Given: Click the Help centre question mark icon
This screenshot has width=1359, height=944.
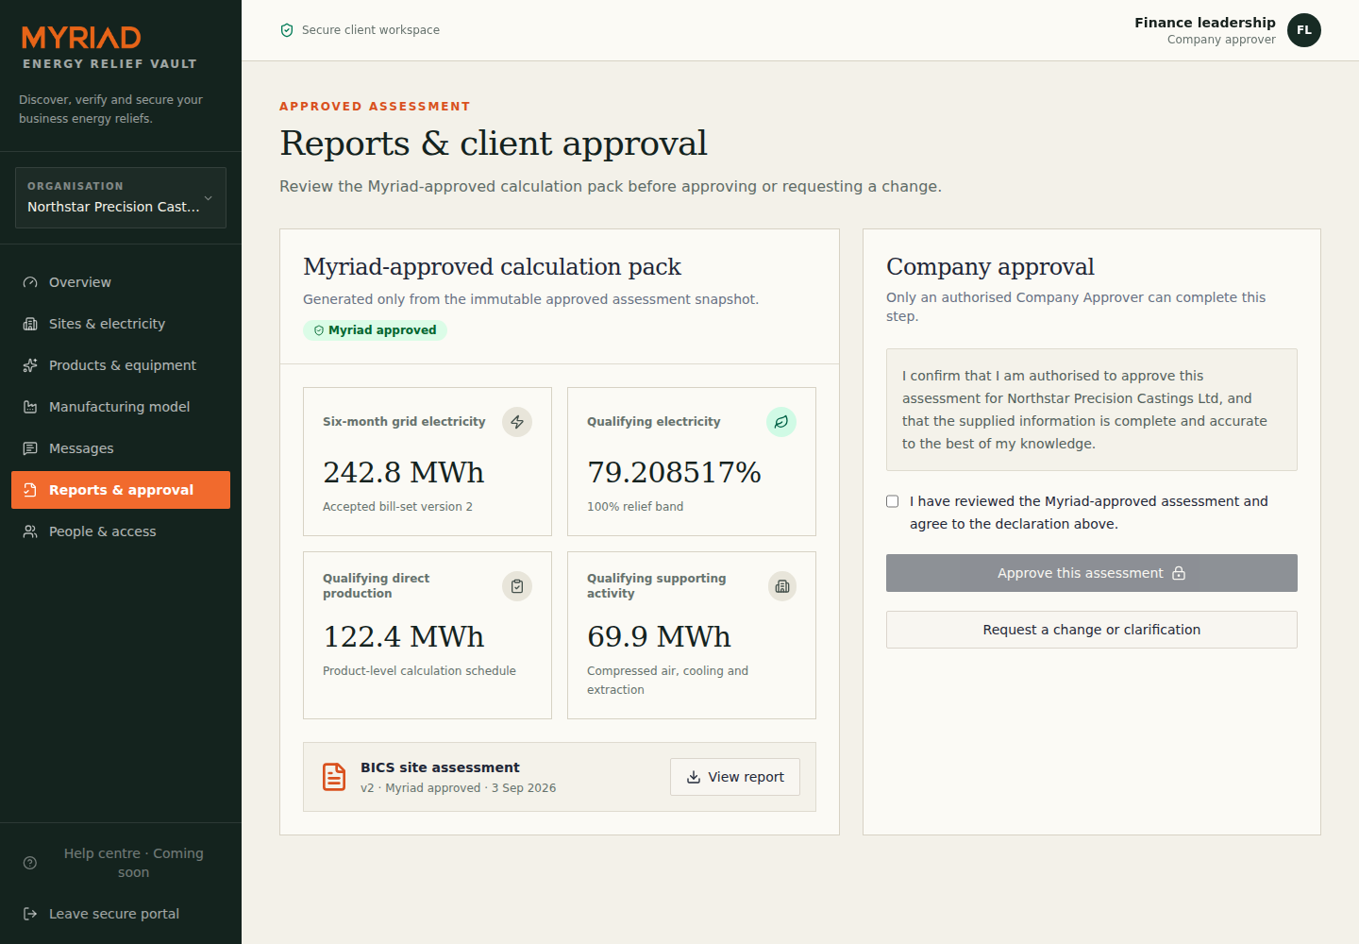Looking at the screenshot, I should 30,863.
